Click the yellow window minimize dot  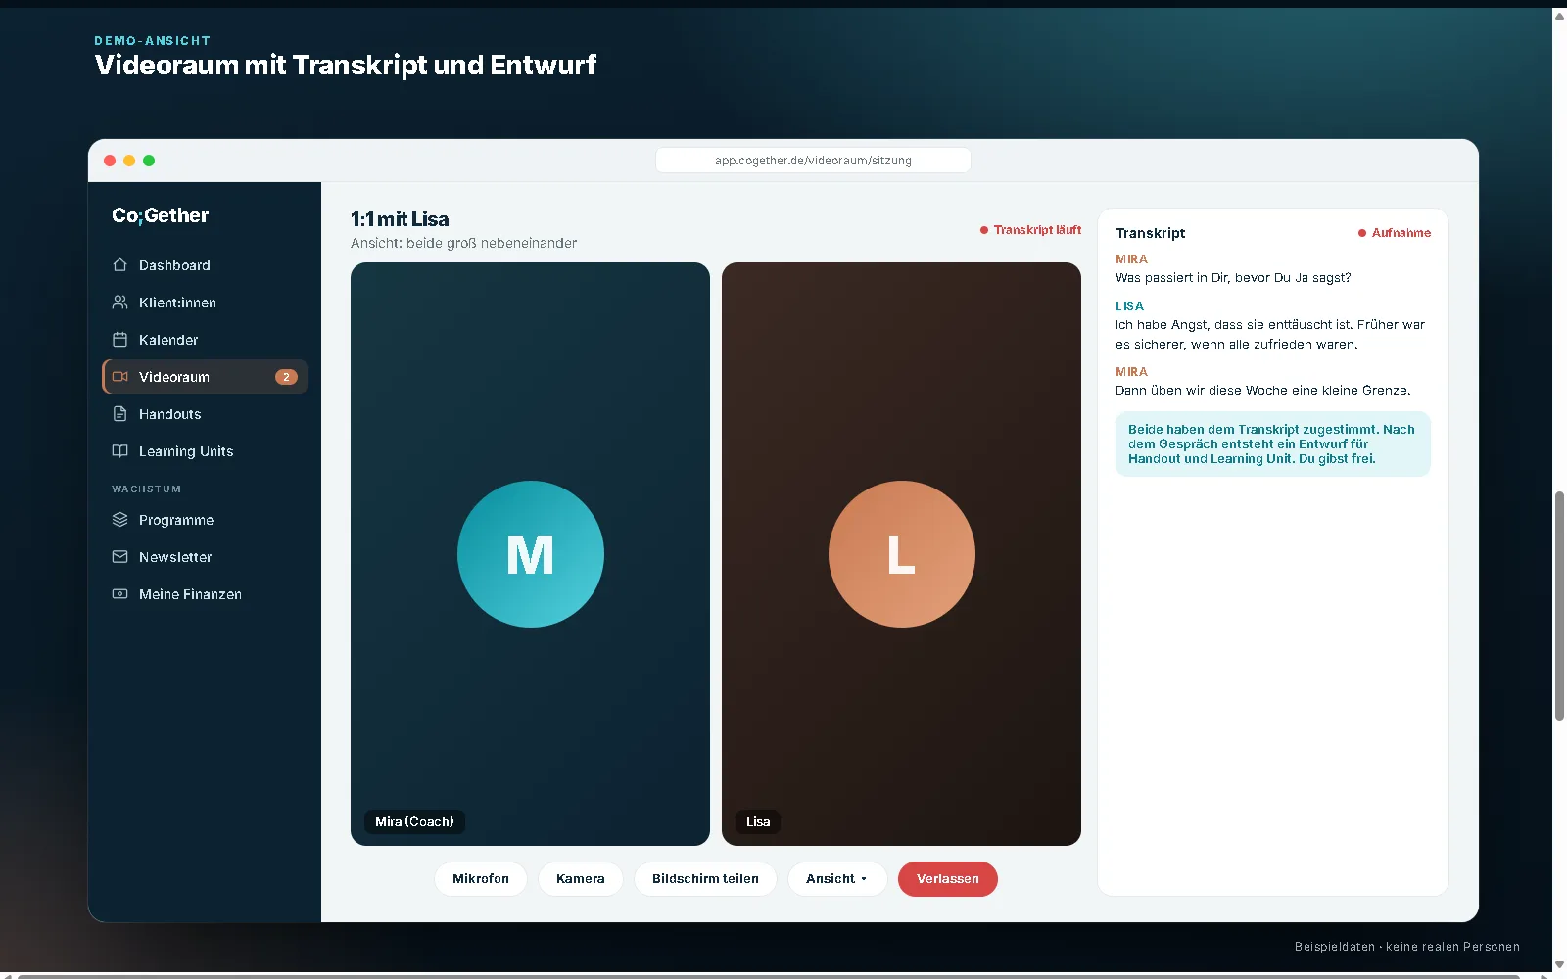click(x=129, y=161)
